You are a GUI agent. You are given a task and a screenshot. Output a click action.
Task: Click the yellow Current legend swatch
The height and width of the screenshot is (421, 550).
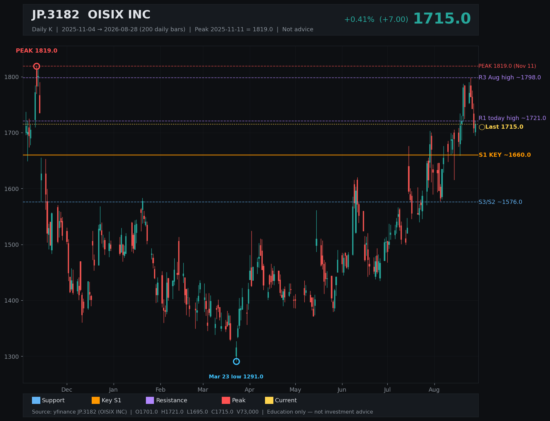[269, 400]
